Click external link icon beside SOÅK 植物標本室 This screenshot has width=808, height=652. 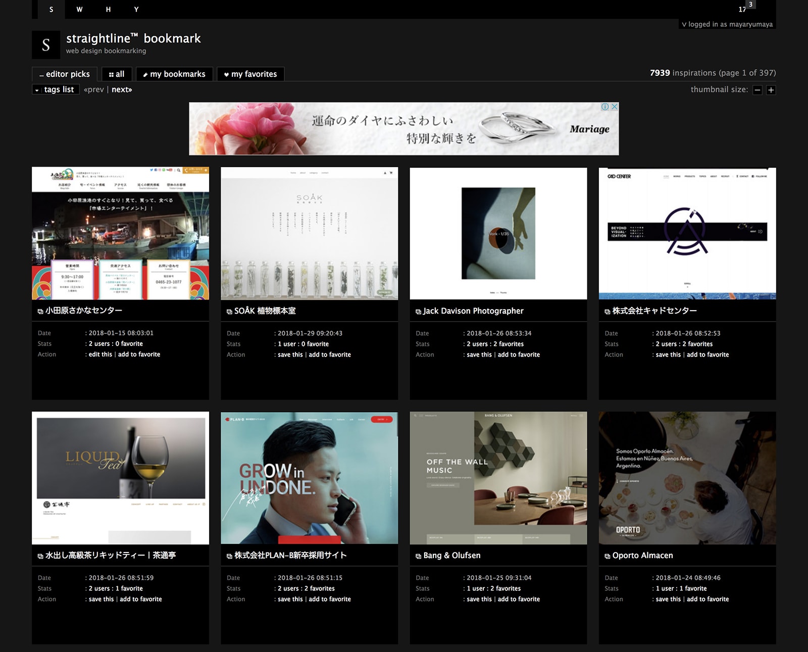229,312
